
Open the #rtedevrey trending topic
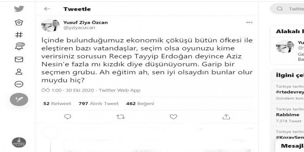coord(289,92)
